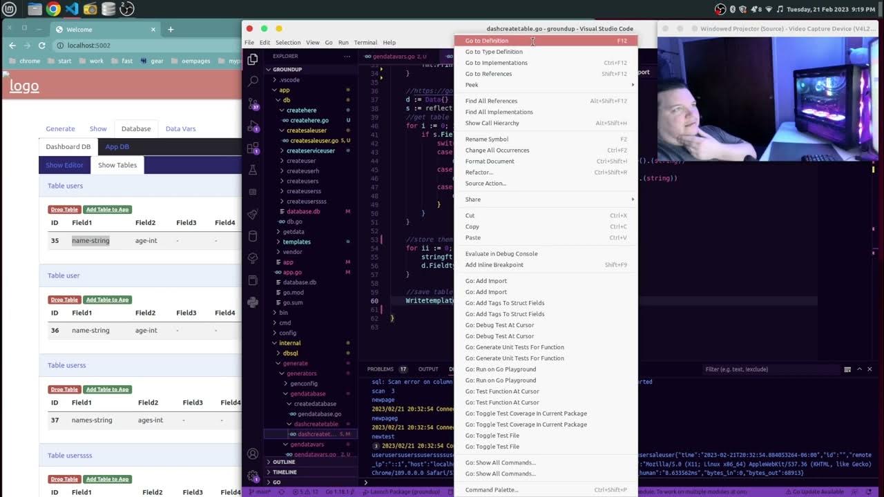Expand the genconfig folder

tap(303, 383)
